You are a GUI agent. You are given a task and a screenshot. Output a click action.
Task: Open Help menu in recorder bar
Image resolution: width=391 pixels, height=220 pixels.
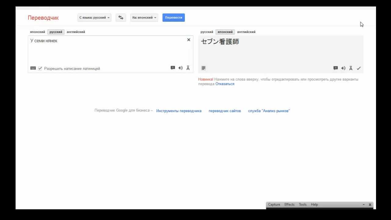tap(314, 204)
